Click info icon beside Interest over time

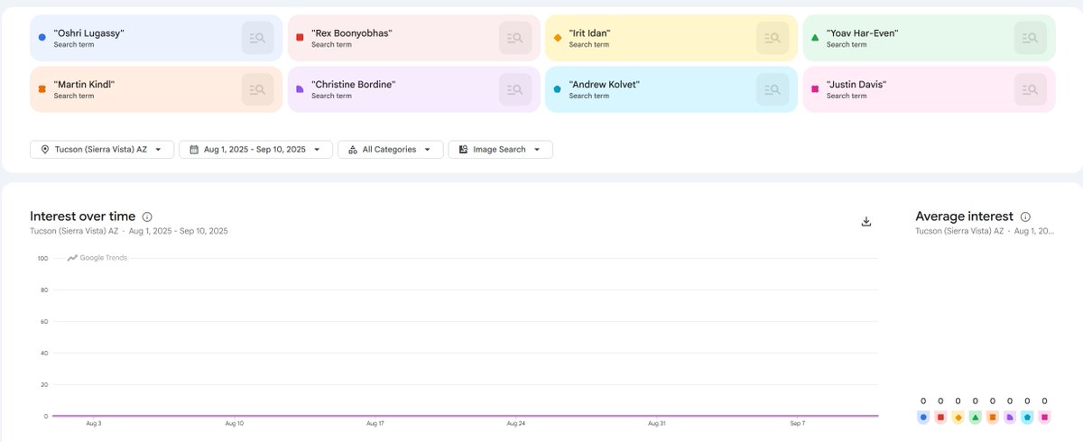[x=147, y=216]
